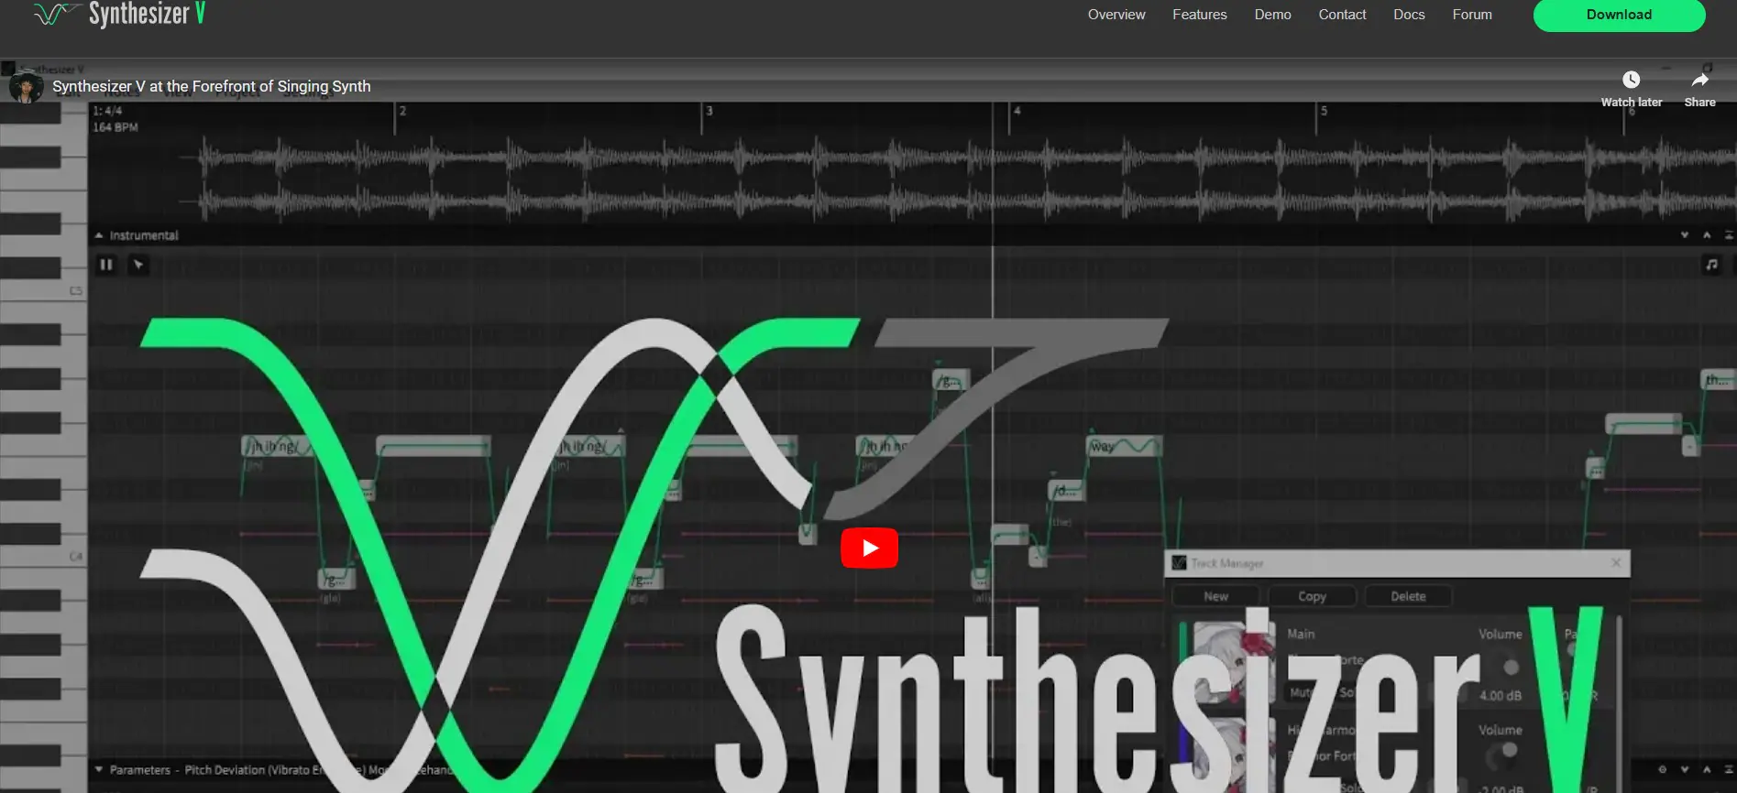Click New in the Track Manager
The width and height of the screenshot is (1737, 793).
tap(1215, 596)
